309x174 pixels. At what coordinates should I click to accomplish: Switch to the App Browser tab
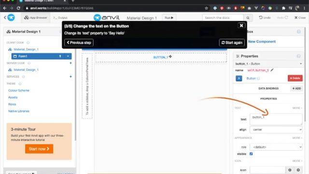tap(36, 17)
